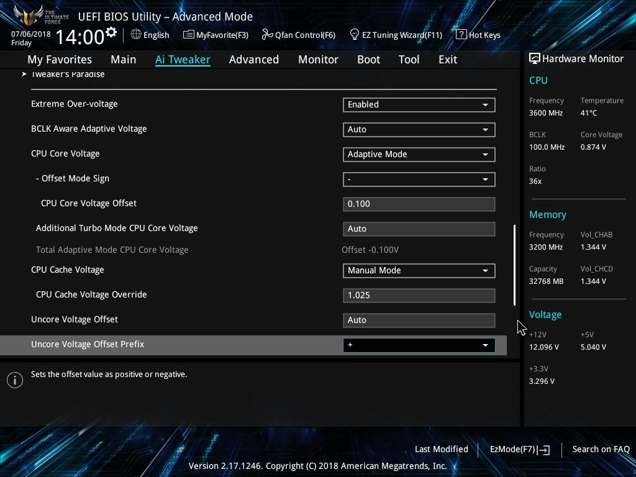636x477 pixels.
Task: Open the BCLK Aware Adaptive Voltage dropdown
Action: [x=419, y=129]
